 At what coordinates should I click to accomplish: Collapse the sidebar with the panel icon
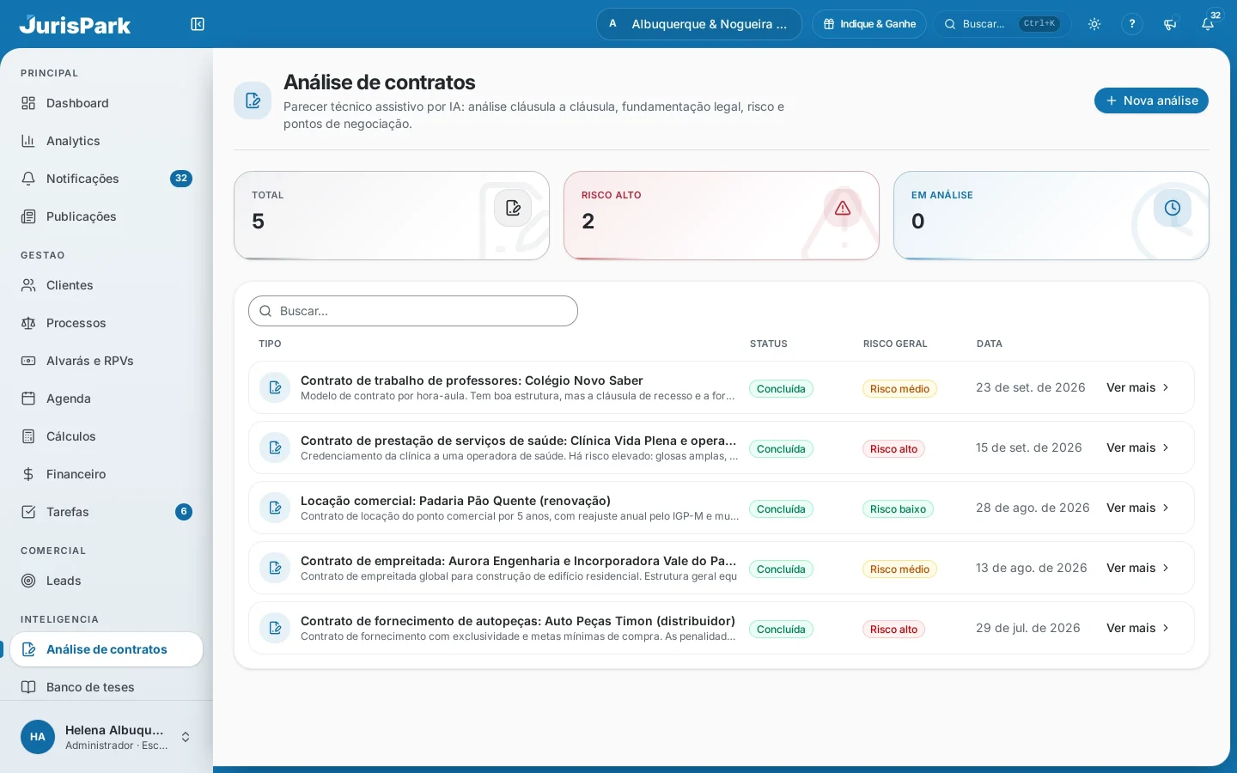pos(198,24)
